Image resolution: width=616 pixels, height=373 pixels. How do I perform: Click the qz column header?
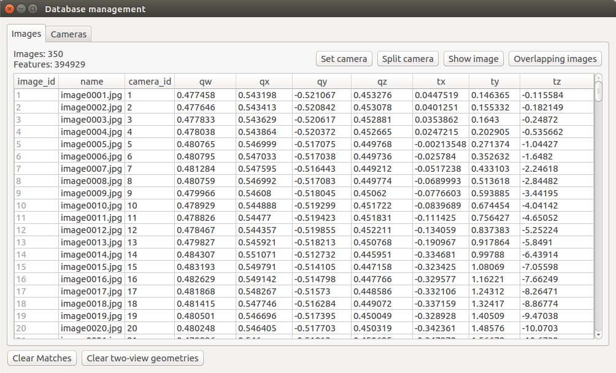[x=382, y=81]
